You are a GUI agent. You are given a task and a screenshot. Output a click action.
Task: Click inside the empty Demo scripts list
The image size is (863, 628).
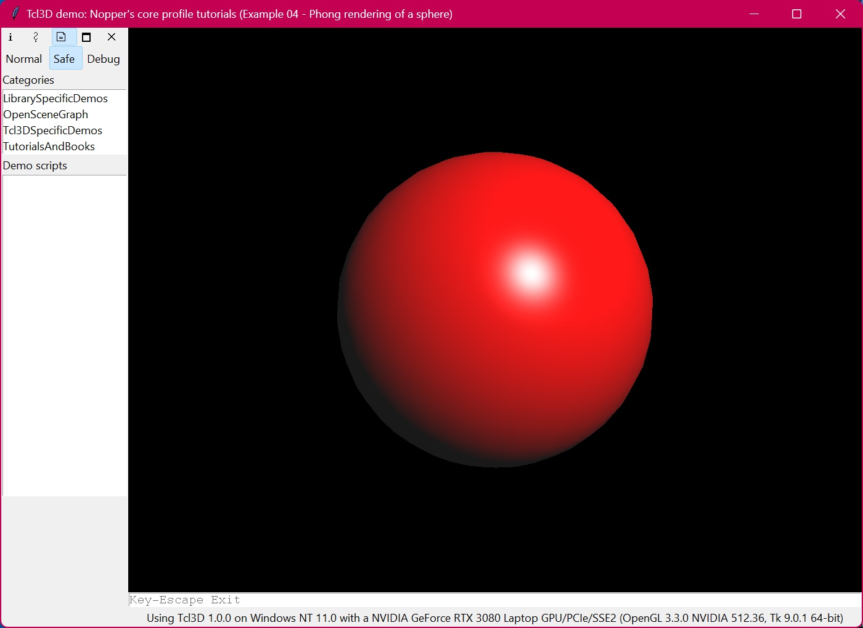(65, 336)
